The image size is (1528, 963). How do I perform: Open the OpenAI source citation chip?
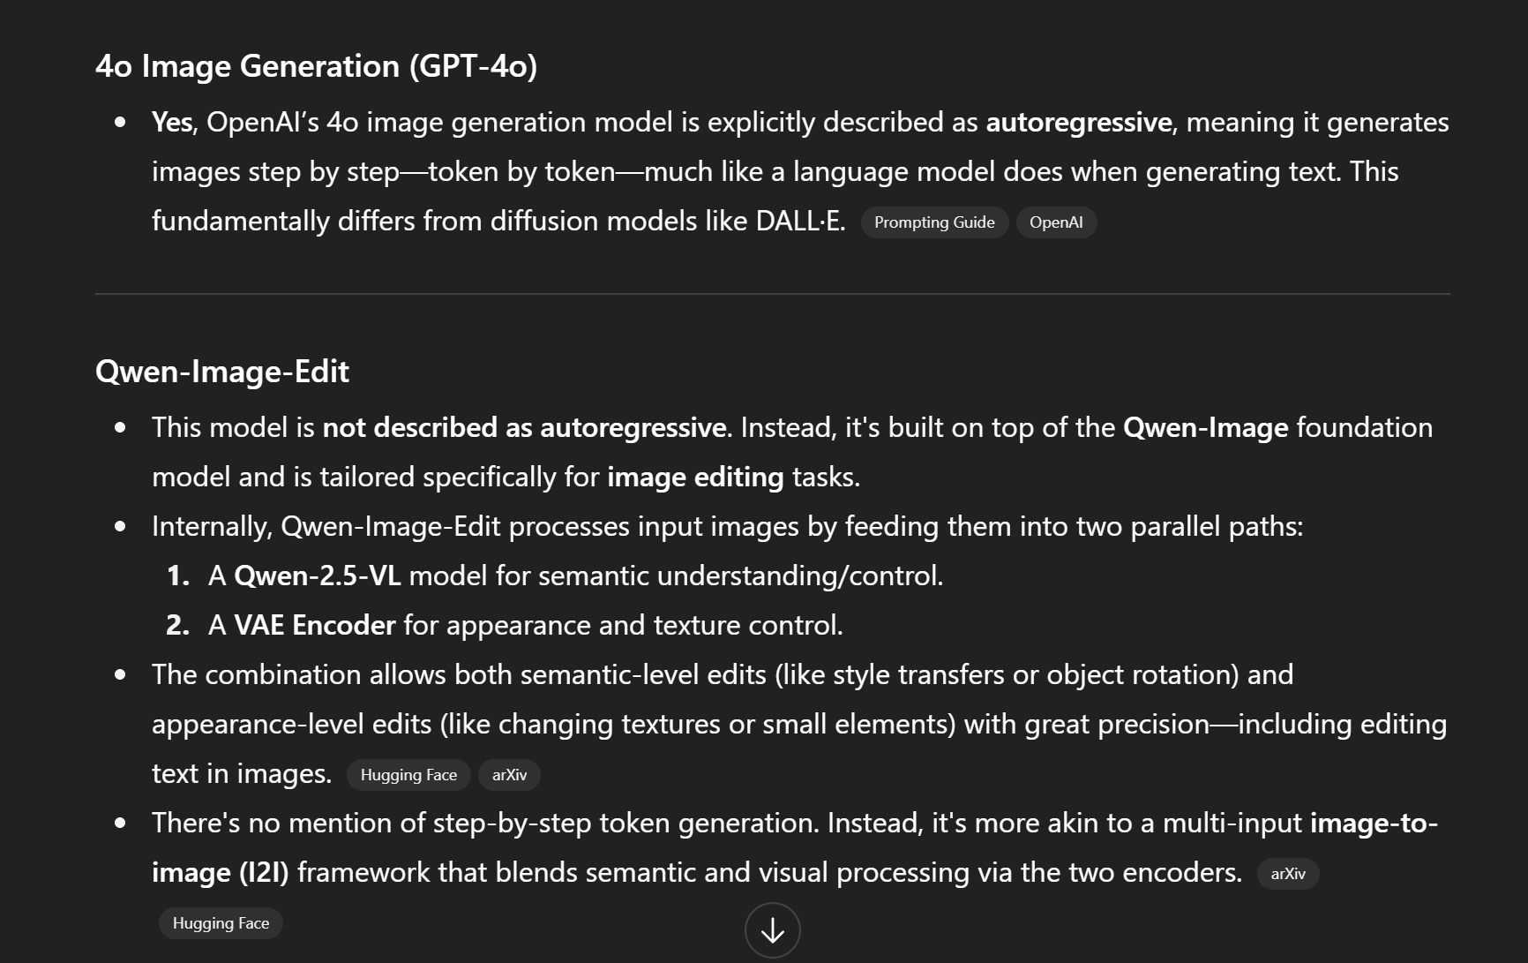point(1056,222)
